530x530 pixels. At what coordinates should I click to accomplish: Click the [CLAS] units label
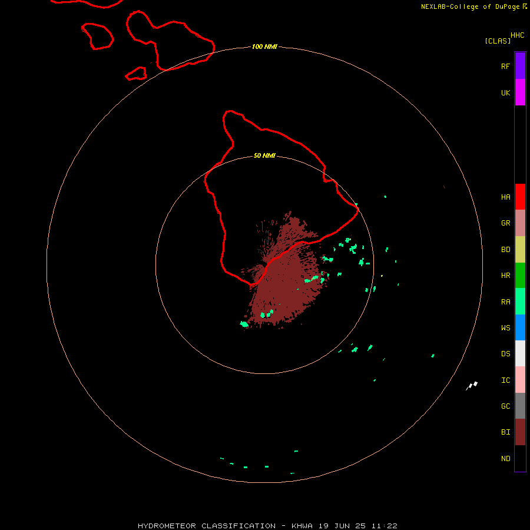[498, 41]
